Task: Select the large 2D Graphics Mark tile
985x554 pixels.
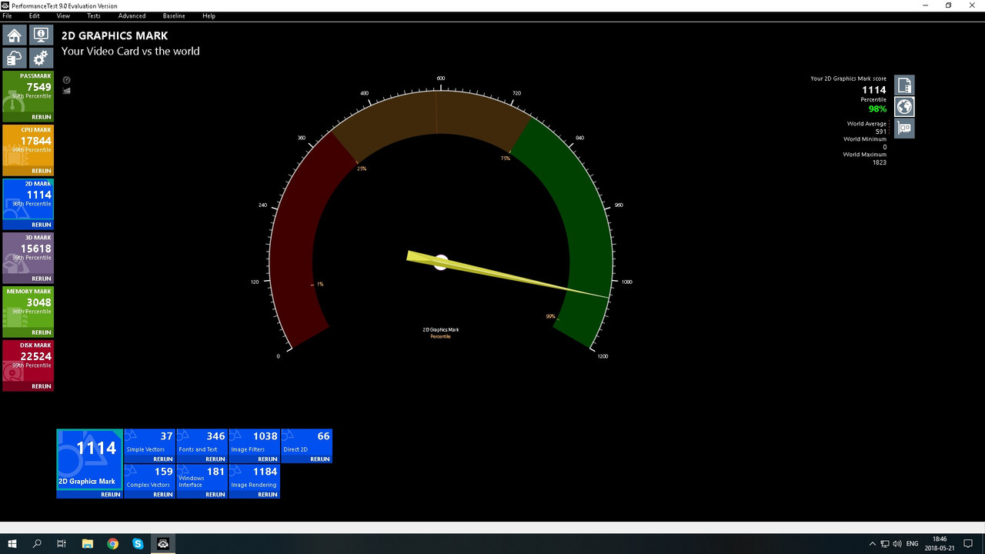Action: point(89,463)
